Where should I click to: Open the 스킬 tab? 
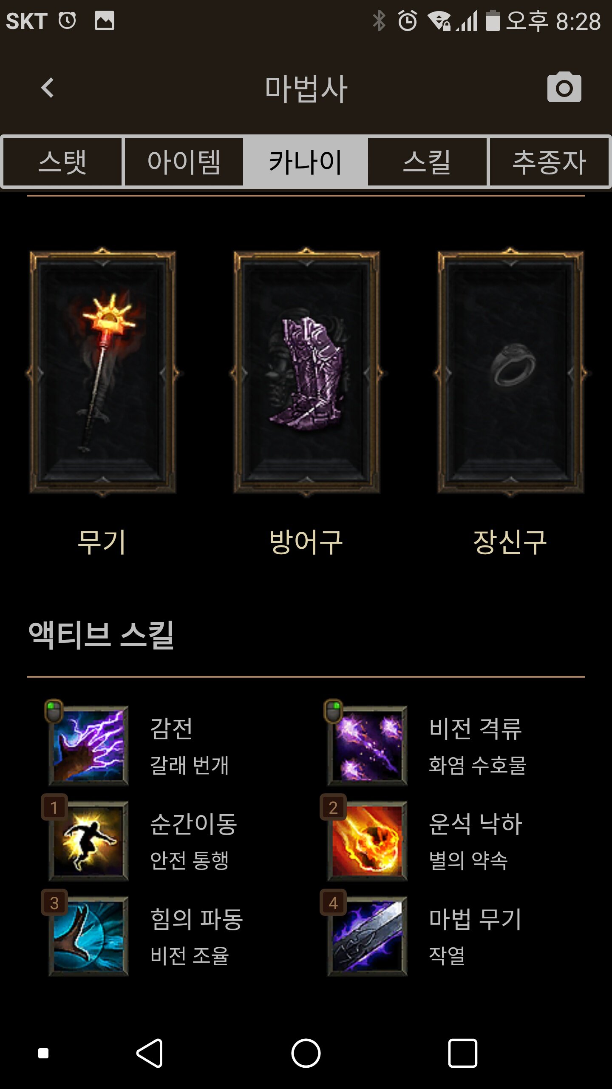coord(427,162)
